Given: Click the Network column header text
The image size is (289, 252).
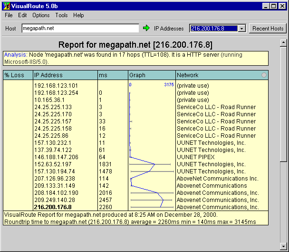Looking at the screenshot, I should 188,75.
